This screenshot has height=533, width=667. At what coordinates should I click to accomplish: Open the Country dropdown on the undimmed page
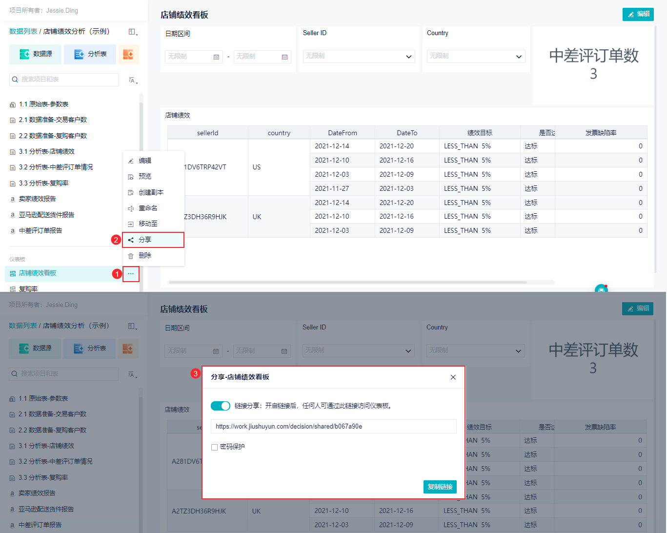coord(476,57)
